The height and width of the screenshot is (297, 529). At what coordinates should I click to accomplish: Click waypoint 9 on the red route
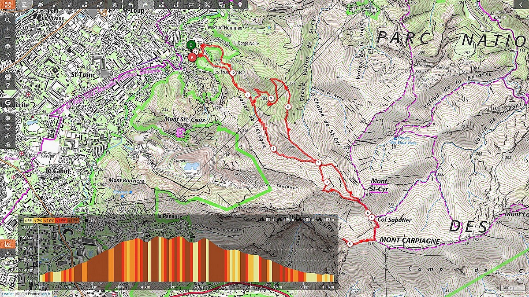click(x=271, y=98)
